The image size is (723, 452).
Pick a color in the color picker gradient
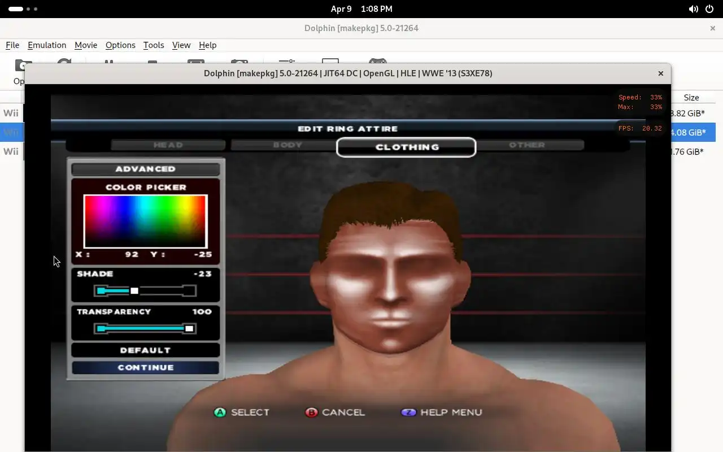click(x=146, y=221)
